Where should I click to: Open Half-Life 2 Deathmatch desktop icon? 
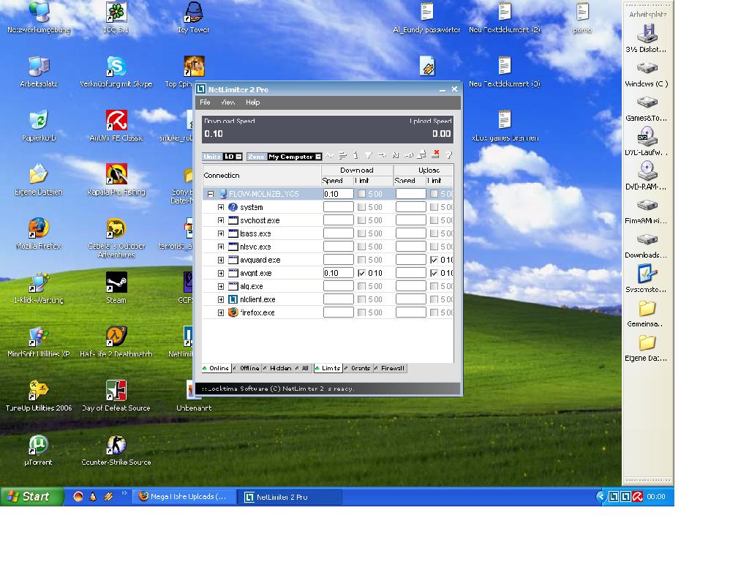[116, 336]
